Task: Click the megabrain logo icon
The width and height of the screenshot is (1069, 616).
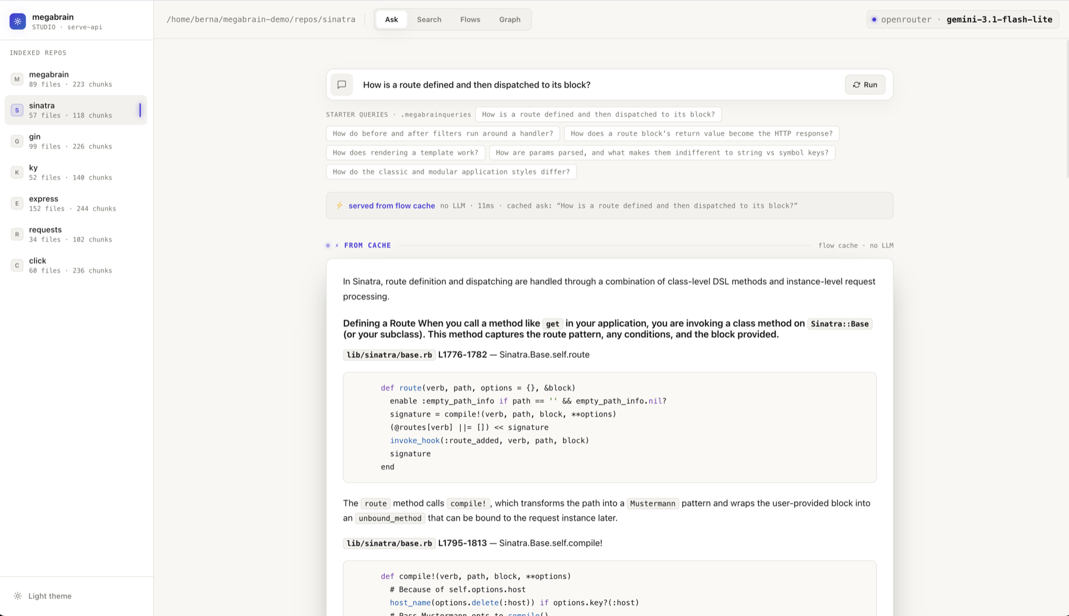Action: (18, 21)
